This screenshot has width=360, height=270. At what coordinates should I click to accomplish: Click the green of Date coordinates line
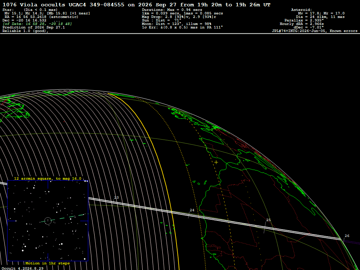(37, 24)
